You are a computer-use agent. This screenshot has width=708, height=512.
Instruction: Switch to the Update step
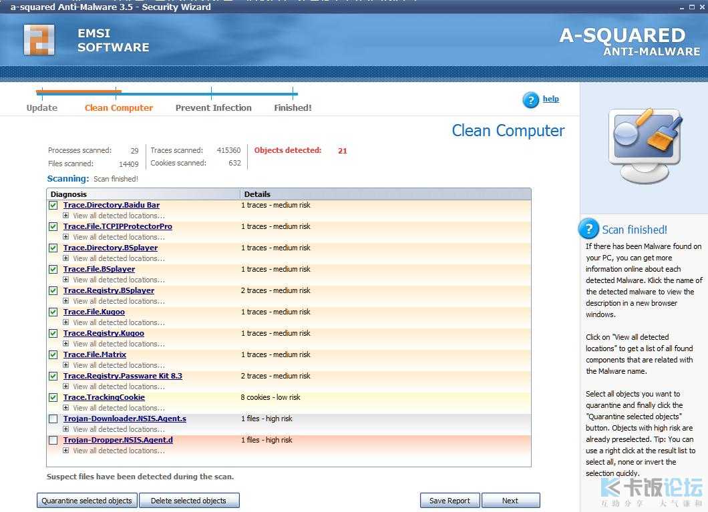[x=41, y=107]
